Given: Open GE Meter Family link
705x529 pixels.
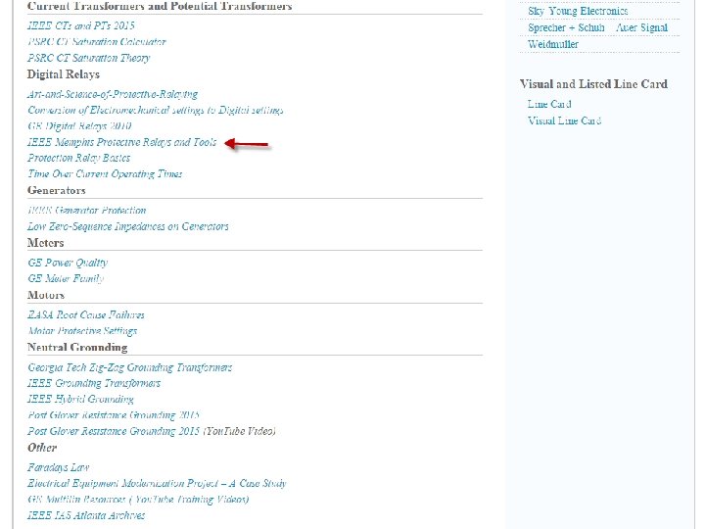Looking at the screenshot, I should pyautogui.click(x=66, y=278).
